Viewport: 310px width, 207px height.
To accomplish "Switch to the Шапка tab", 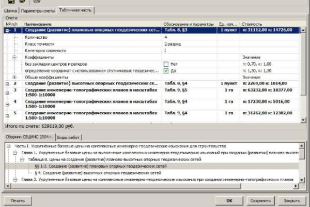I will [x=10, y=11].
